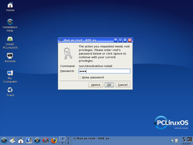Viewport: 193px width, 145px height.
Task: Launch Firefox from the panel
Action: pos(54,140)
